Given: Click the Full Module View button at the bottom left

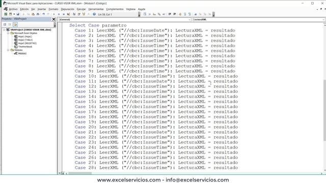Looking at the screenshot, I should click(63, 173).
